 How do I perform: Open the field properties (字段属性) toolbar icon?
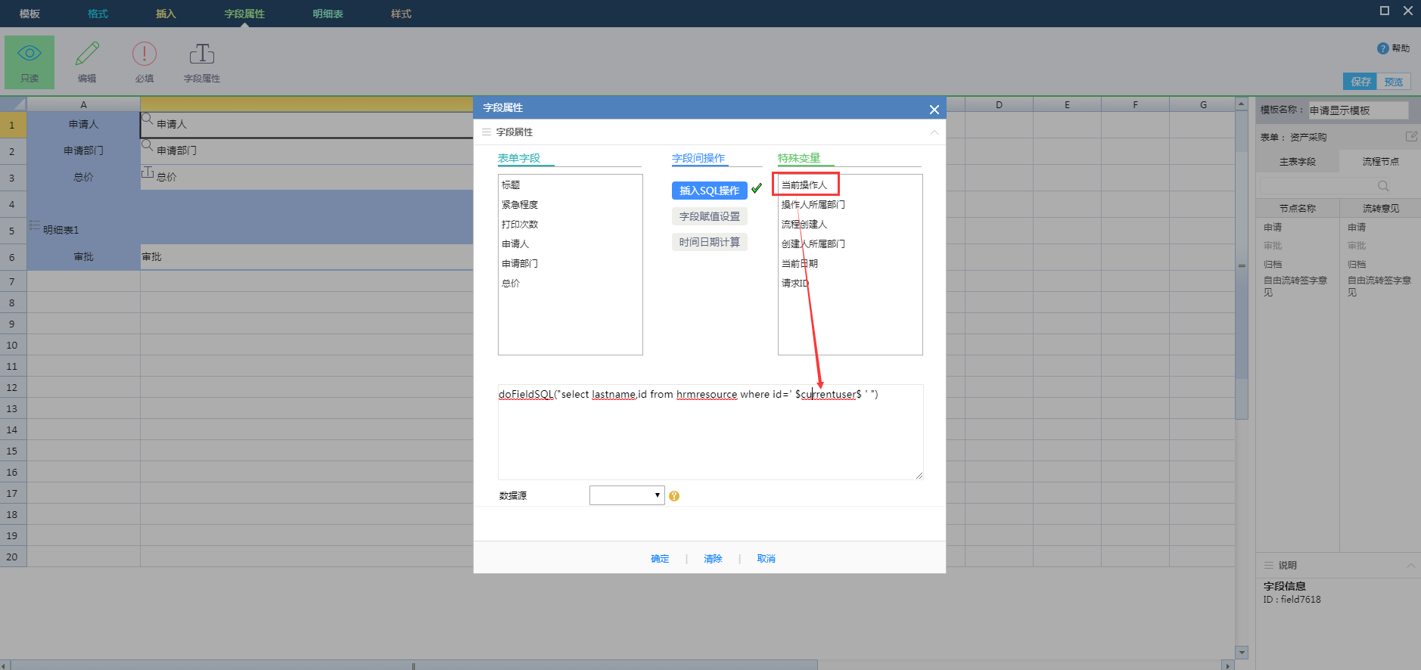pos(201,54)
